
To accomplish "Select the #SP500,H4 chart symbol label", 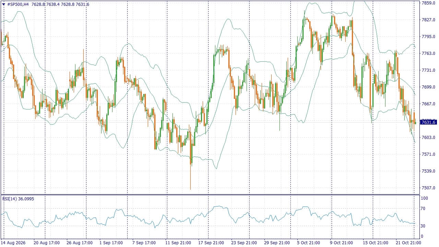I will pyautogui.click(x=18, y=4).
